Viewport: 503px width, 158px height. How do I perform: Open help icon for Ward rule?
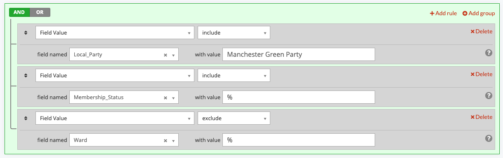click(x=489, y=138)
